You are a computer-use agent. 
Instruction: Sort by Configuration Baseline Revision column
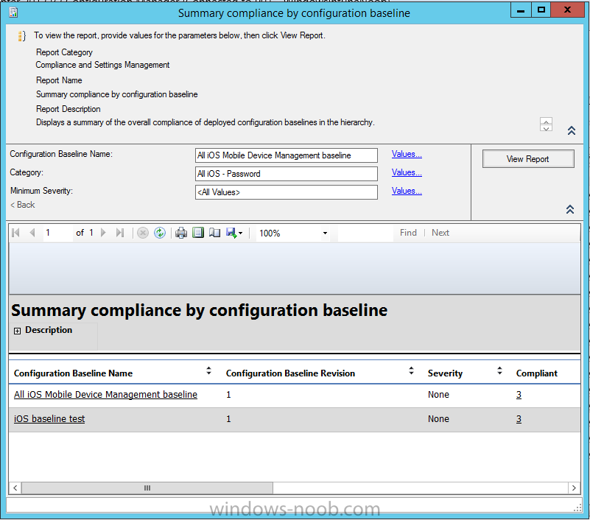(411, 371)
